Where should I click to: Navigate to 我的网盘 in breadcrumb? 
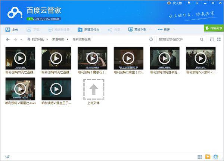(x=37, y=39)
